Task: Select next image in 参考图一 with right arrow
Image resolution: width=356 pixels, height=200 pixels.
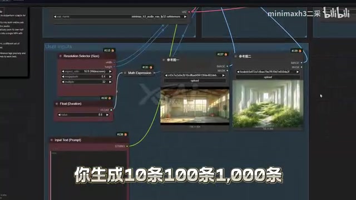Action: pos(224,76)
